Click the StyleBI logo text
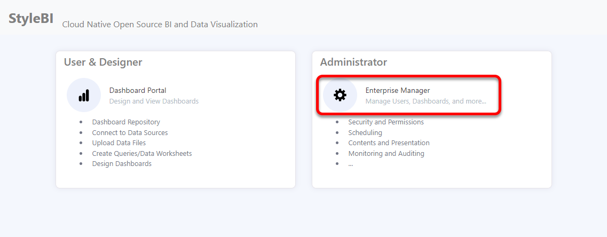Image resolution: width=607 pixels, height=237 pixels. (31, 19)
